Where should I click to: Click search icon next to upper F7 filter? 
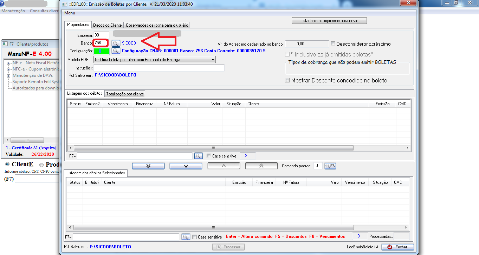point(198,156)
